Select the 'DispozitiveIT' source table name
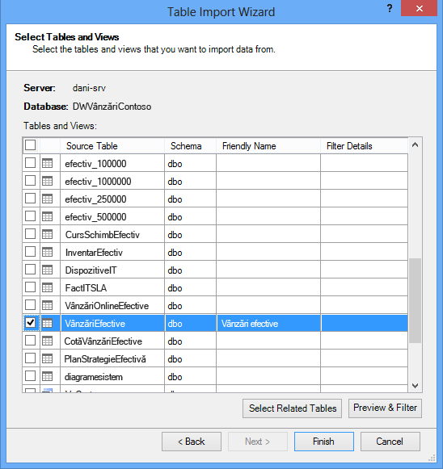This screenshot has height=469, width=443. [91, 270]
